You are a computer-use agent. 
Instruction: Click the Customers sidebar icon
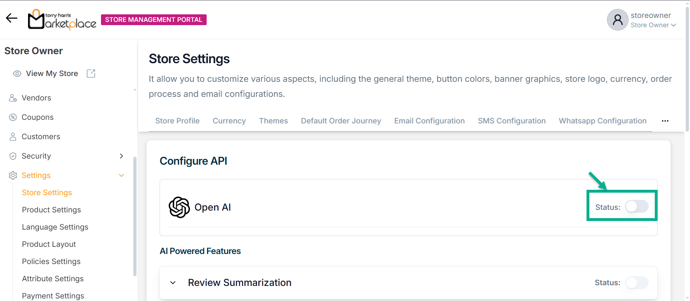(x=13, y=137)
